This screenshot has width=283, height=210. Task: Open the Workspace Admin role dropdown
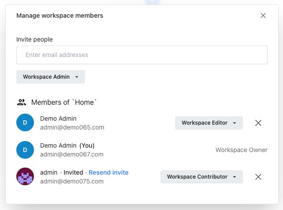51,77
